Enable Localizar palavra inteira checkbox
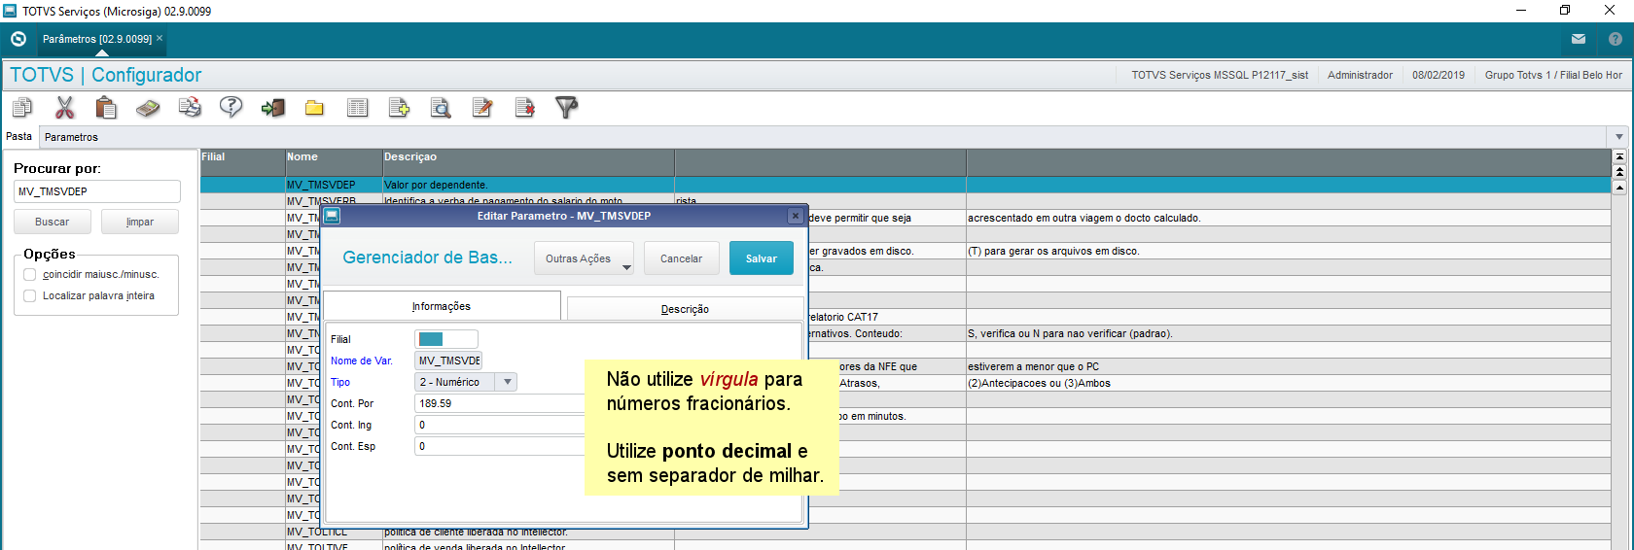 [29, 295]
